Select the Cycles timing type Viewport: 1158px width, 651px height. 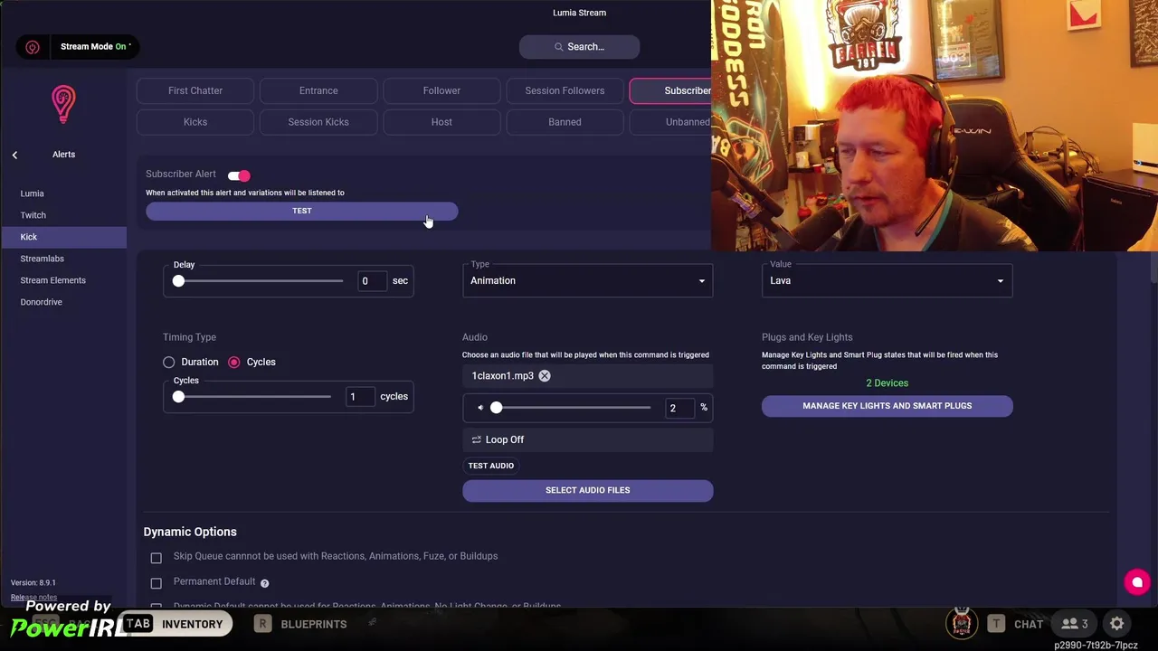click(234, 362)
